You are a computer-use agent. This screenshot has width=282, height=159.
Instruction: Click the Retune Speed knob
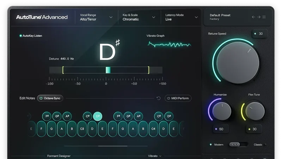pyautogui.click(x=238, y=63)
